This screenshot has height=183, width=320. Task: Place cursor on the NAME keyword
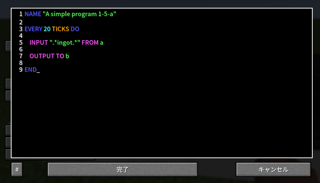(x=33, y=14)
